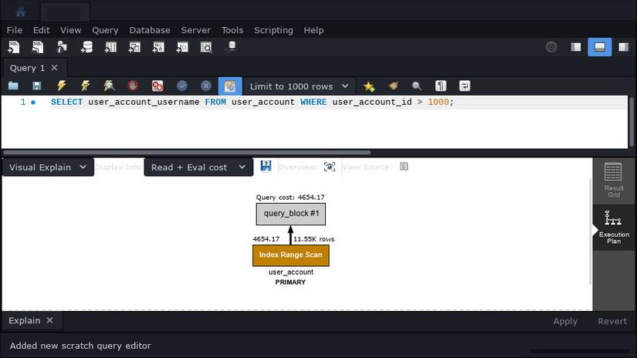
Task: Create a new view icon
Action: 134,47
